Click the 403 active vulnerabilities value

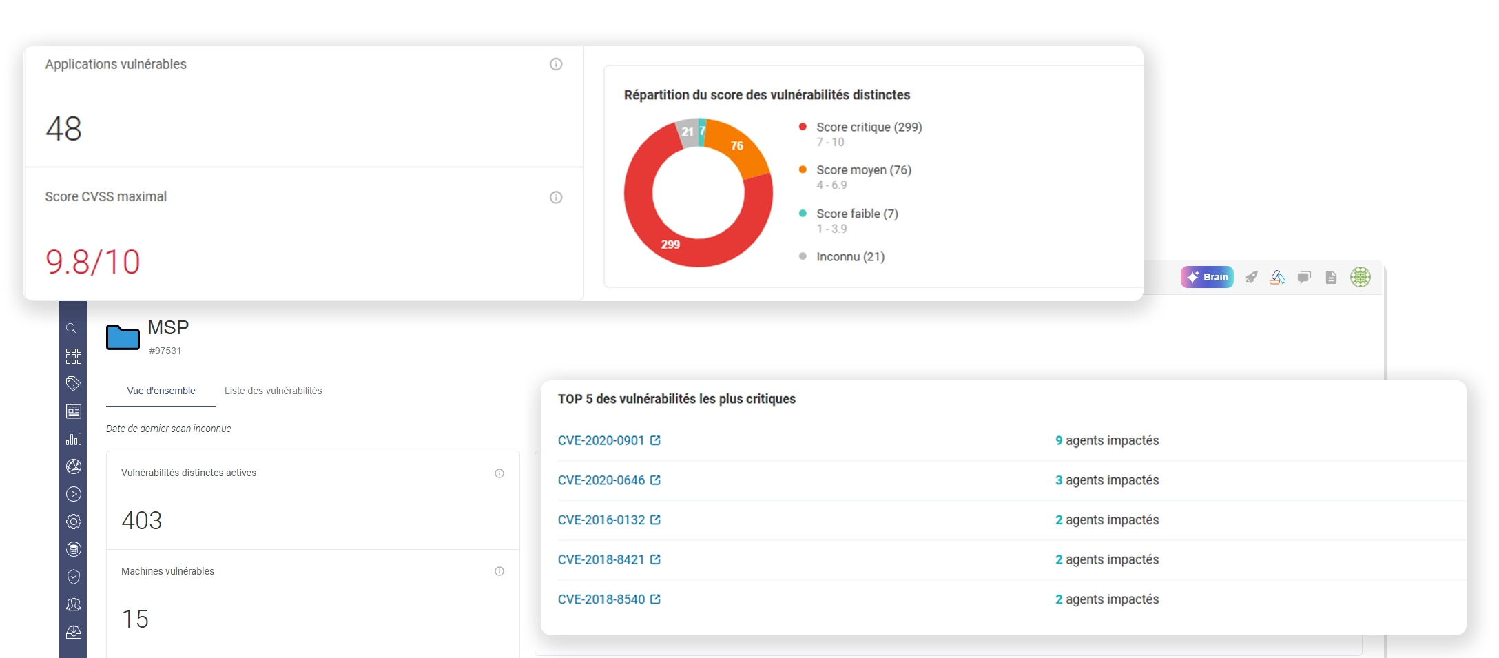(x=142, y=521)
